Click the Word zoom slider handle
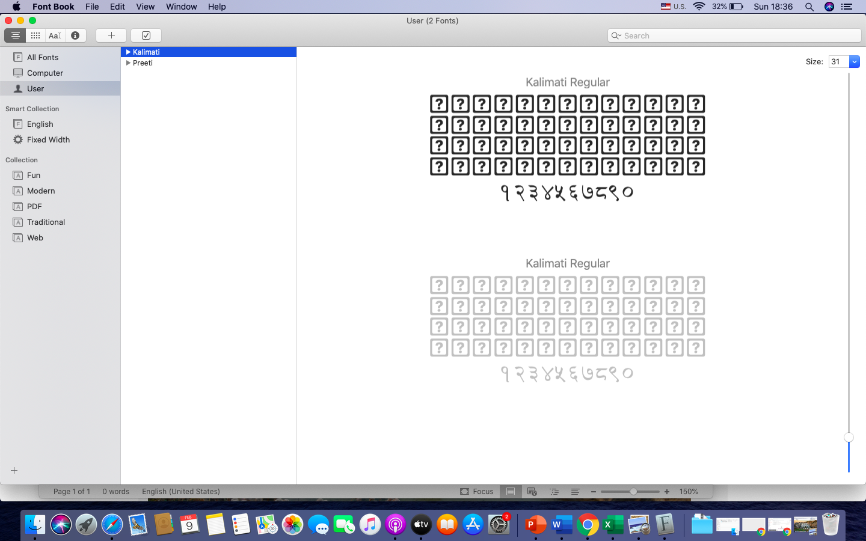 (x=633, y=492)
